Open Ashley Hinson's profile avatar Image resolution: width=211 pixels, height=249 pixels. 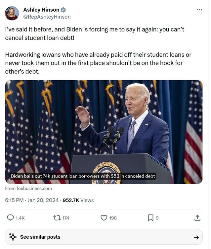[12, 13]
